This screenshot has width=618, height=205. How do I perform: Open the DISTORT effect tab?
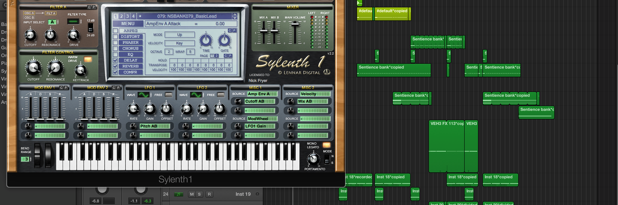131,37
